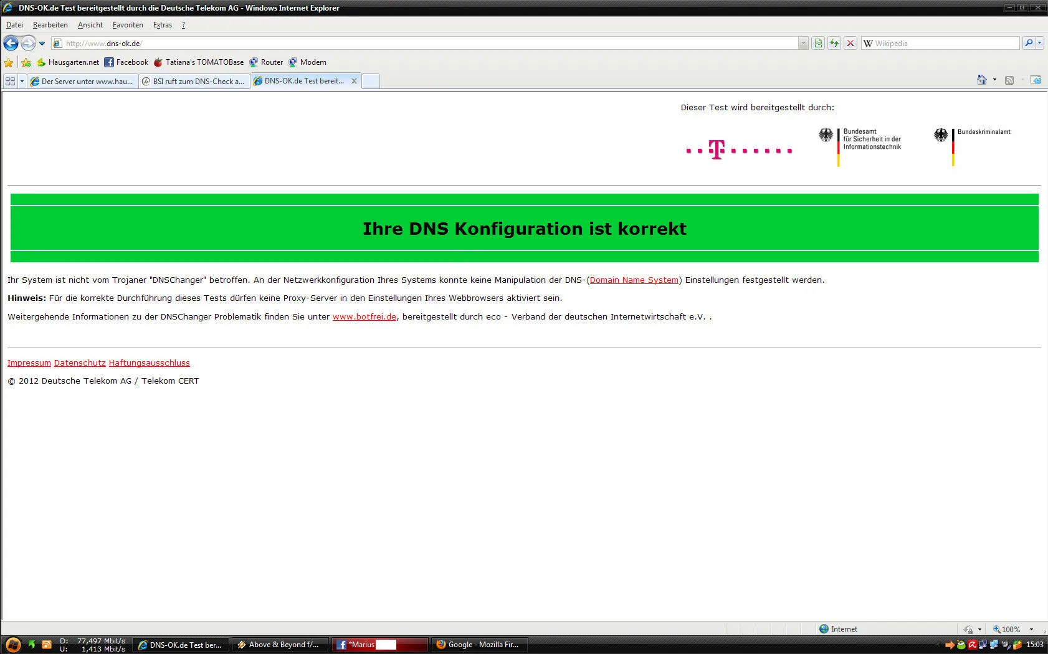The height and width of the screenshot is (654, 1048).
Task: Expand the search provider dropdown arrow
Action: 1040,43
